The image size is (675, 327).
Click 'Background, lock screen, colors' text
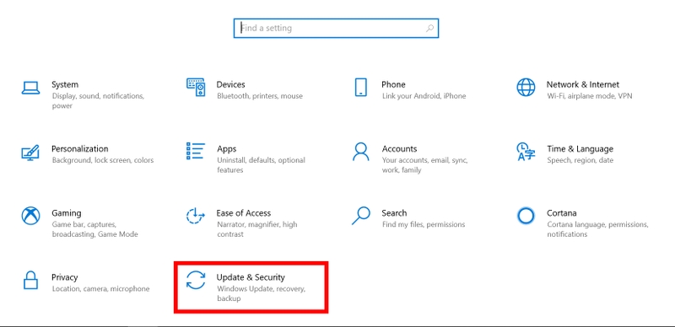[103, 160]
